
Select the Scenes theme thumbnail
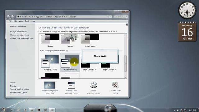70,39
